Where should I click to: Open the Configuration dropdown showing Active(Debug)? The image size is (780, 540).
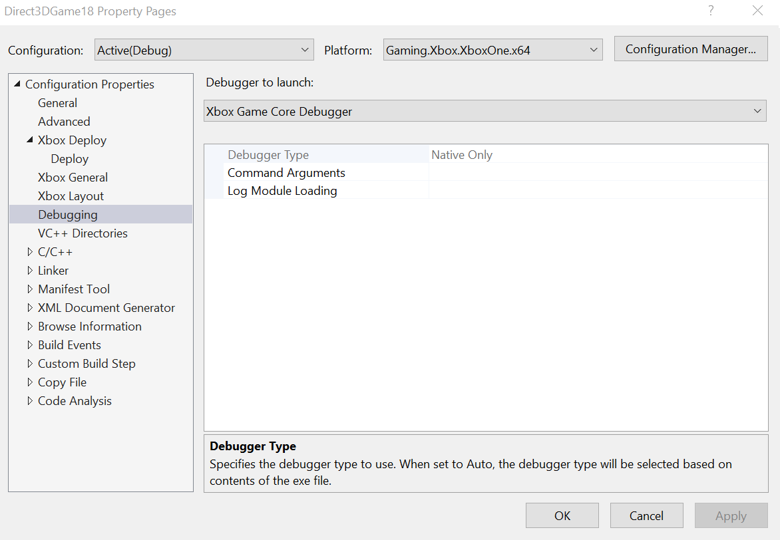pyautogui.click(x=204, y=50)
